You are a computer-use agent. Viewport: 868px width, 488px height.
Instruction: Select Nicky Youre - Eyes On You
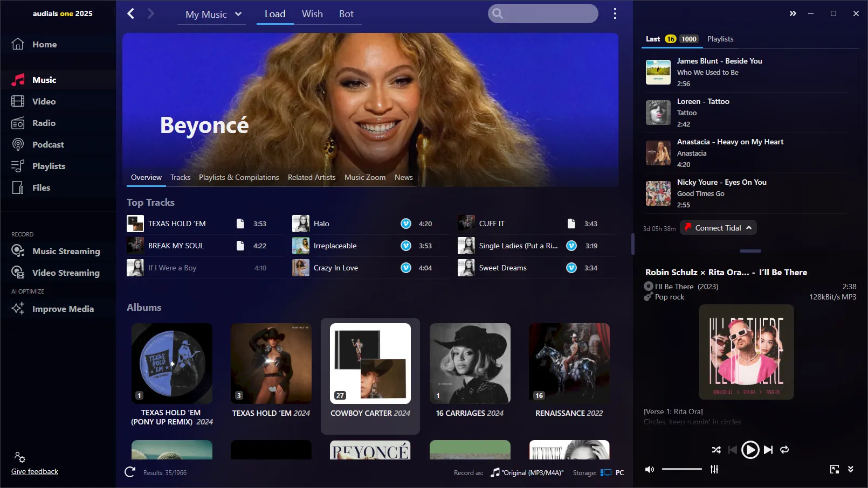coord(746,193)
